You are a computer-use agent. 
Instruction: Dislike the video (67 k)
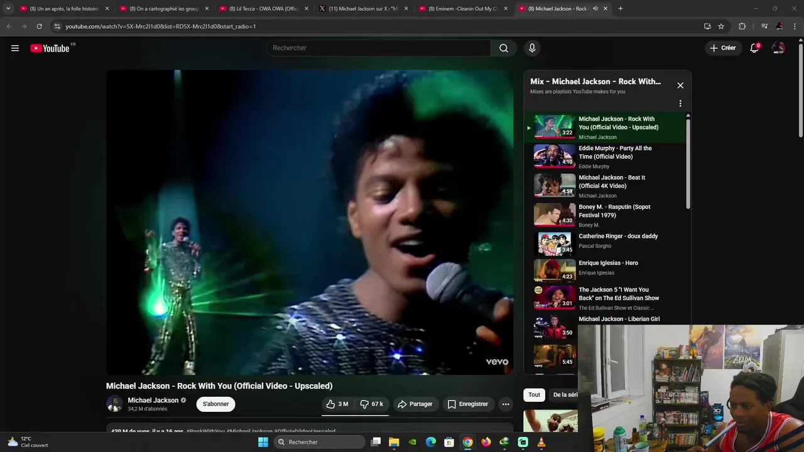tap(372, 404)
